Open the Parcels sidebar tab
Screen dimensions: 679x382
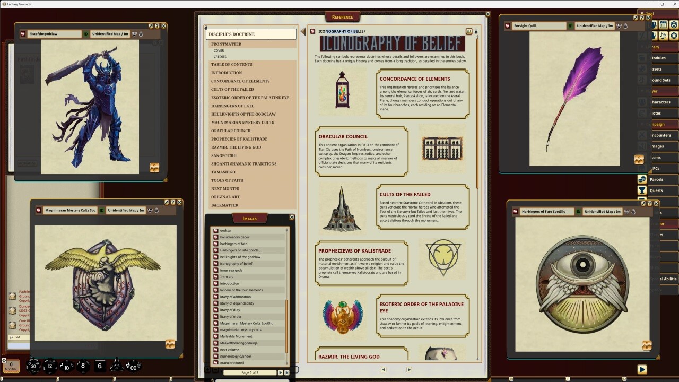pyautogui.click(x=656, y=179)
